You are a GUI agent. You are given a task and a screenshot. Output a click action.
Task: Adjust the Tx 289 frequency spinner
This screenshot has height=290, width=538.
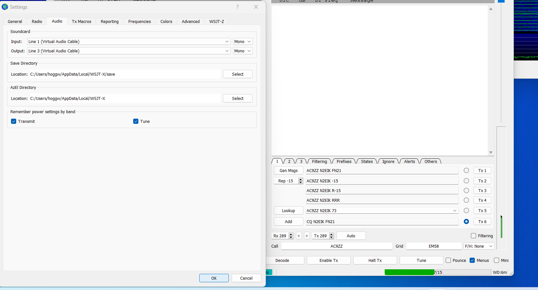331,236
